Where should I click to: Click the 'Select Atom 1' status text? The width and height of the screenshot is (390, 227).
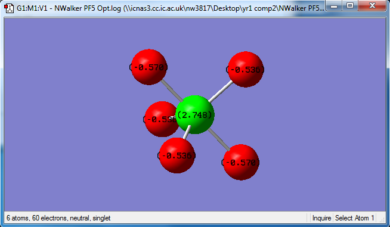click(354, 218)
